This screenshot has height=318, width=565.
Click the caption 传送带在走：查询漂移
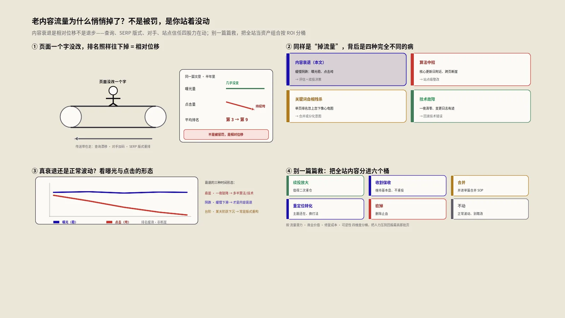coord(113,147)
